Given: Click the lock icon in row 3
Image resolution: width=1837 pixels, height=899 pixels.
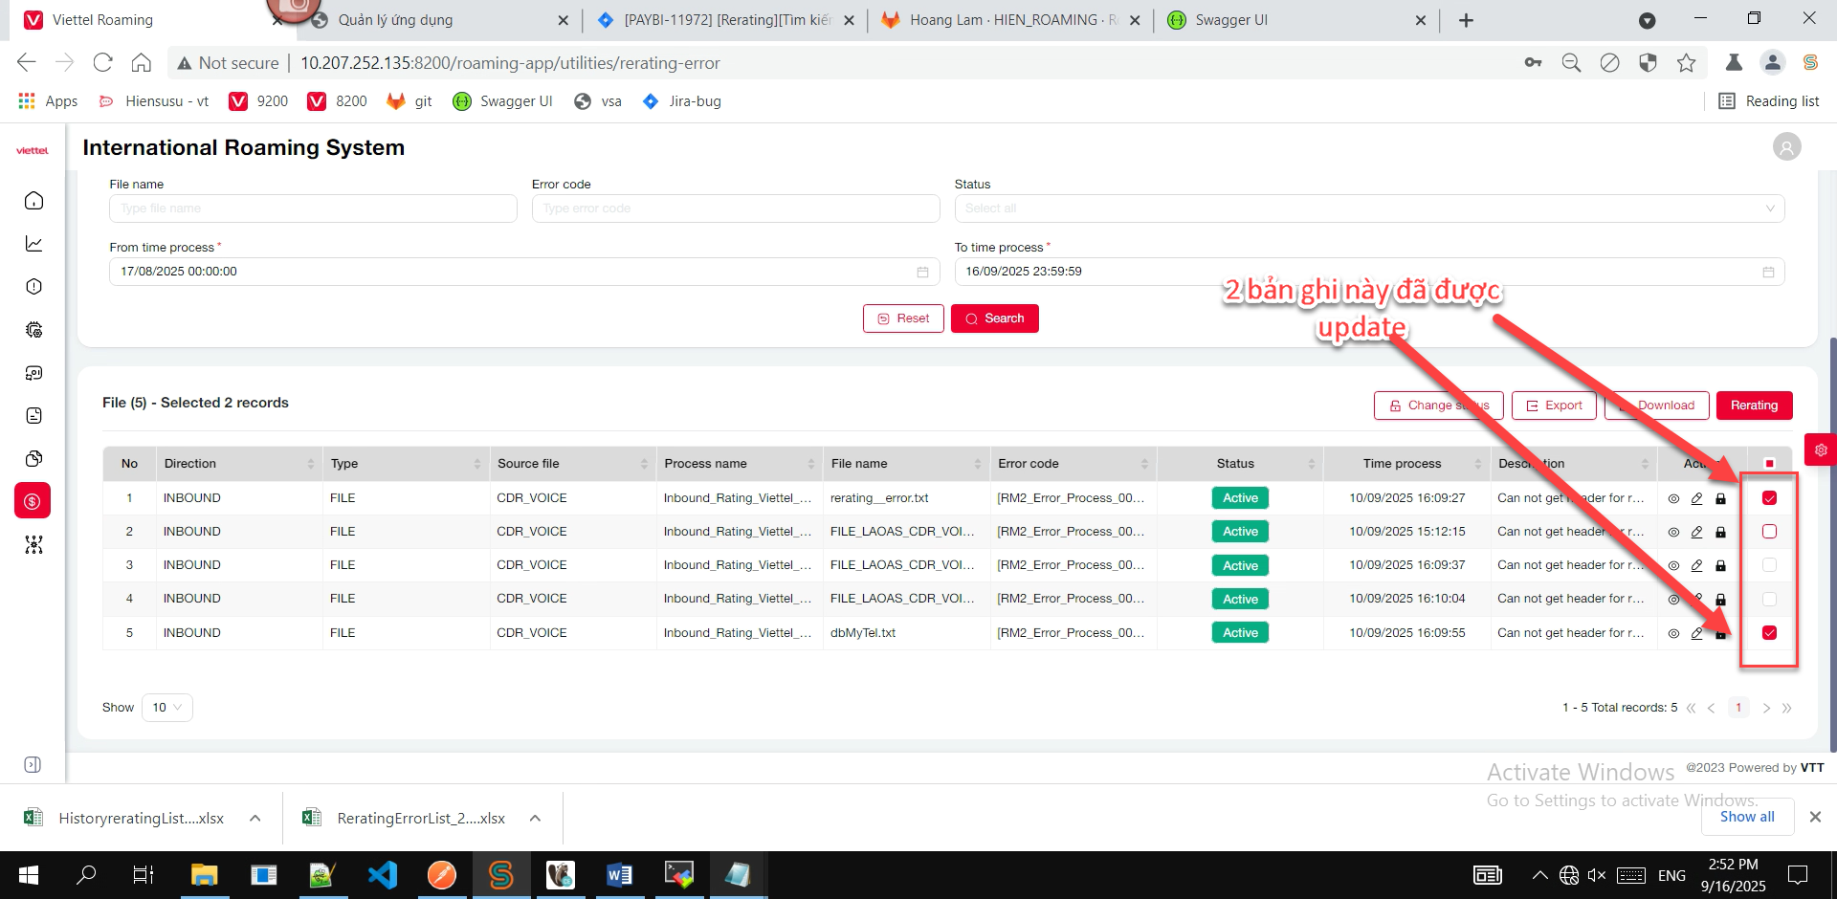Looking at the screenshot, I should coord(1720,565).
